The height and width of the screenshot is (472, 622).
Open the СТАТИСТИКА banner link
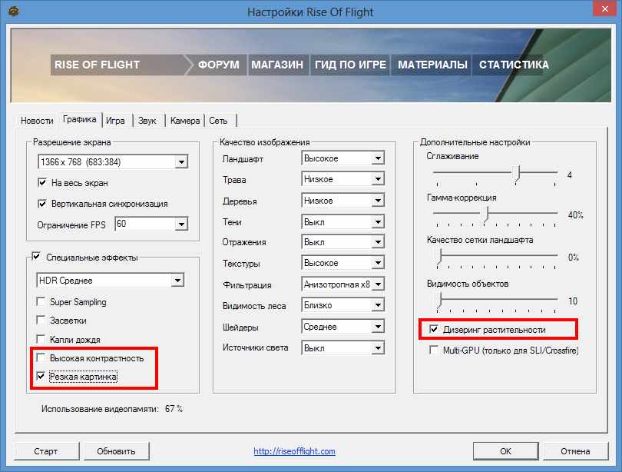(514, 65)
